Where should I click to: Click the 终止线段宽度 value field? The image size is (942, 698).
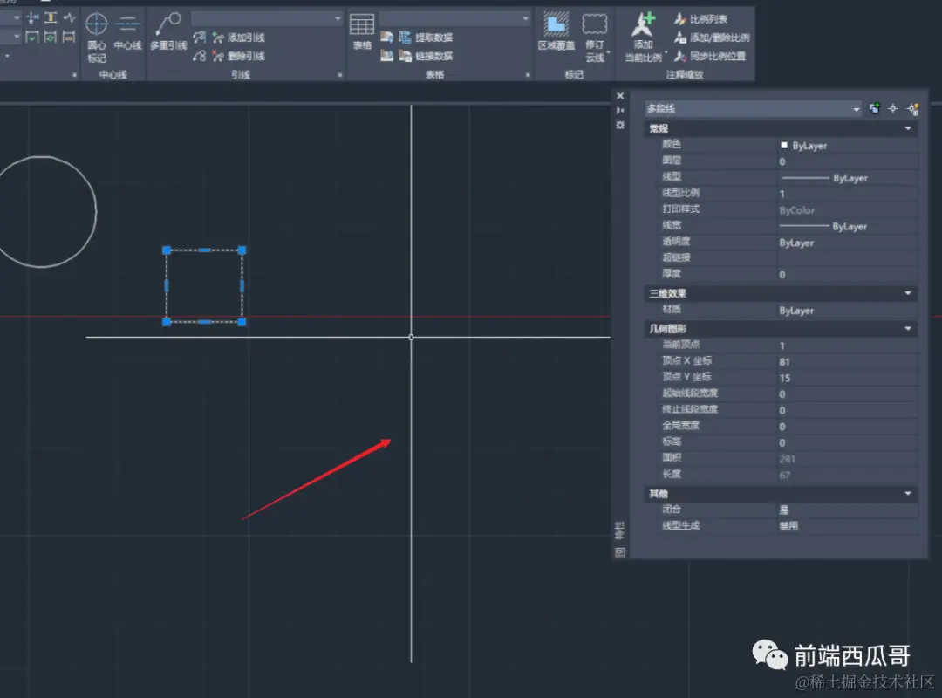point(847,411)
